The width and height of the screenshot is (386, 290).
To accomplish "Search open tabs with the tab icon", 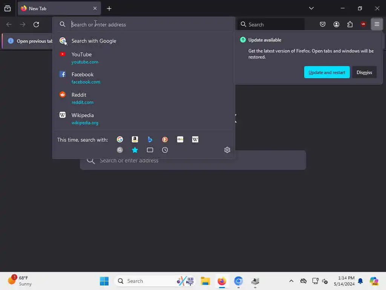I will tap(150, 150).
